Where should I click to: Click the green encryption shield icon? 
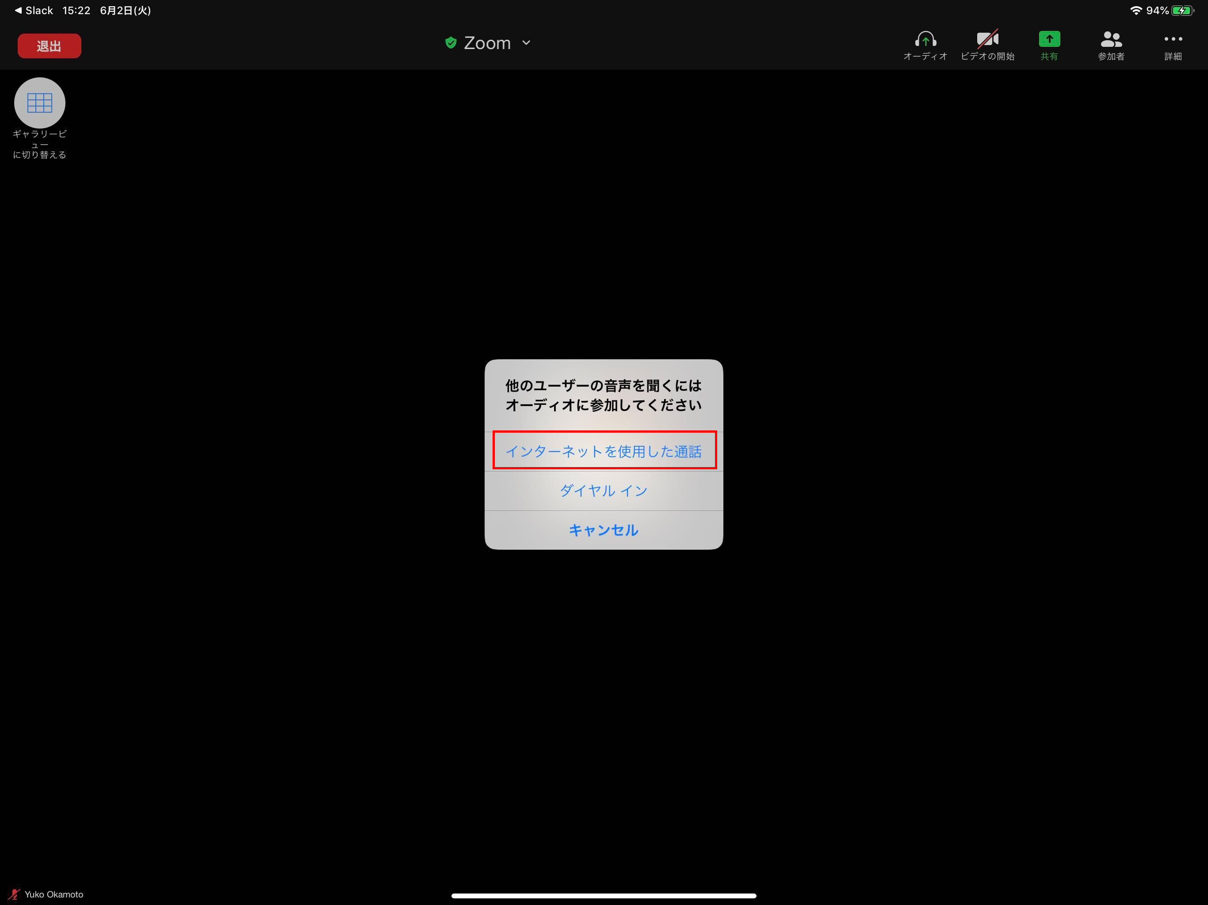coord(451,42)
